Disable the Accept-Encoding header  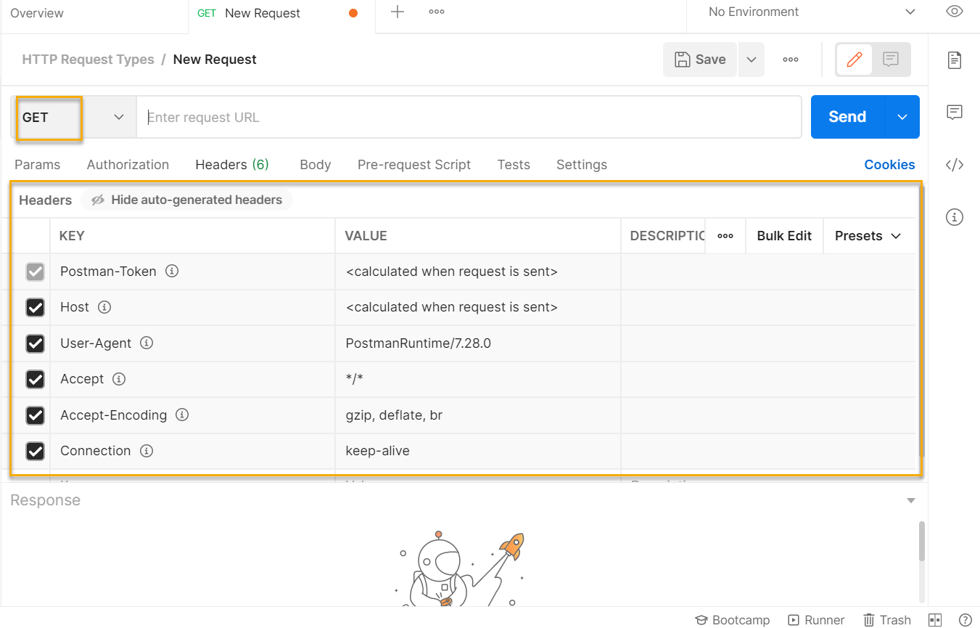click(x=35, y=415)
